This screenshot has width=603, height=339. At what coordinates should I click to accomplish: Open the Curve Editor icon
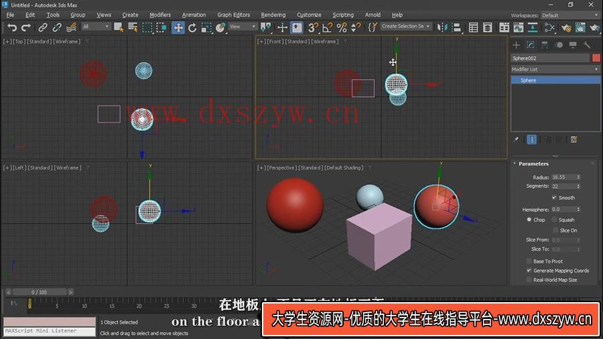pyautogui.click(x=519, y=27)
